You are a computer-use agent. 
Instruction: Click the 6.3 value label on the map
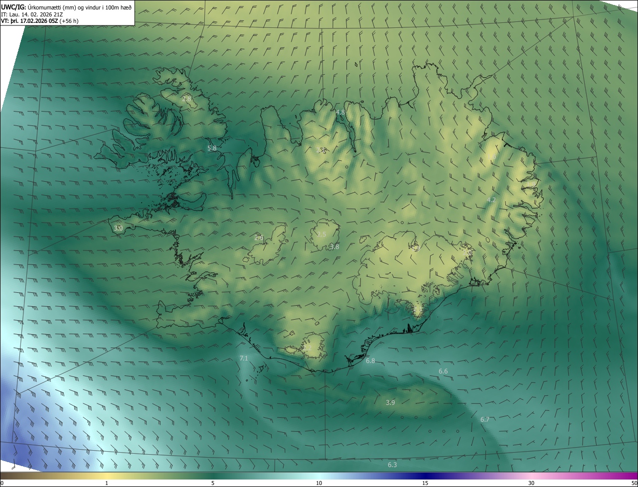392,465
